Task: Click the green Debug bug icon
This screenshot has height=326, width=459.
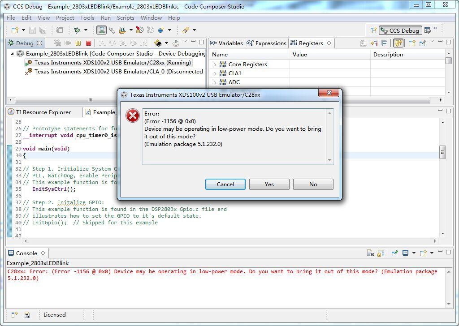Action: (x=77, y=30)
